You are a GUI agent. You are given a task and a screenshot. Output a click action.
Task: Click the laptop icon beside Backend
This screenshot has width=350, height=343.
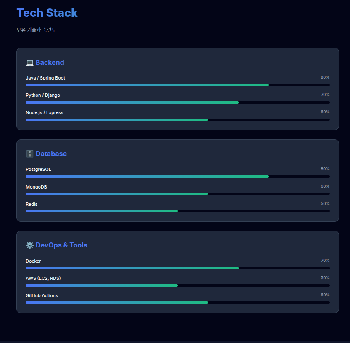[29, 63]
